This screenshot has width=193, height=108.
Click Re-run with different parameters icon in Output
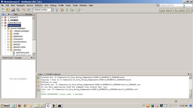coord(38,82)
